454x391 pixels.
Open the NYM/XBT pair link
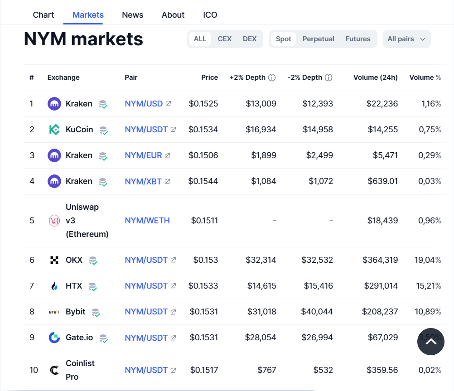(x=143, y=182)
